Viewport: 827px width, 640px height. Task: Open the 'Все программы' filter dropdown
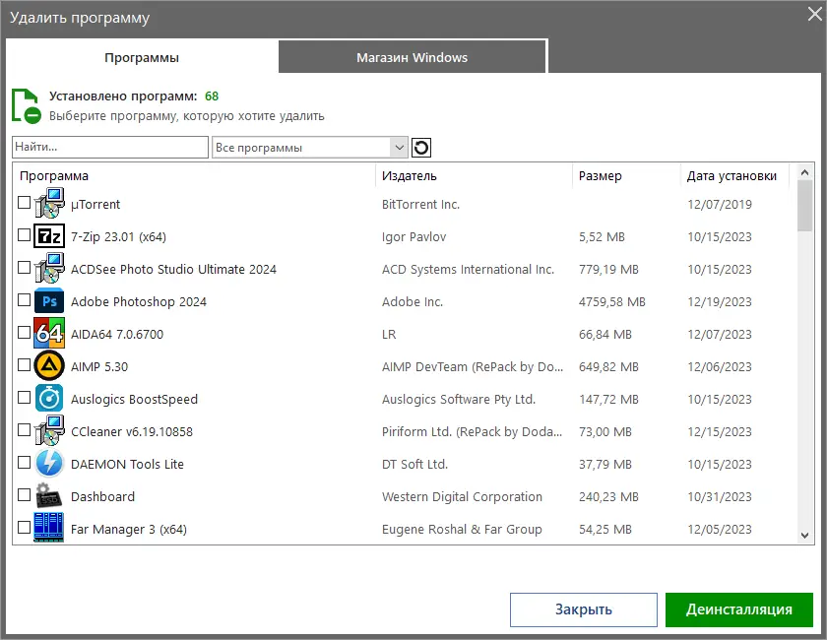click(309, 148)
